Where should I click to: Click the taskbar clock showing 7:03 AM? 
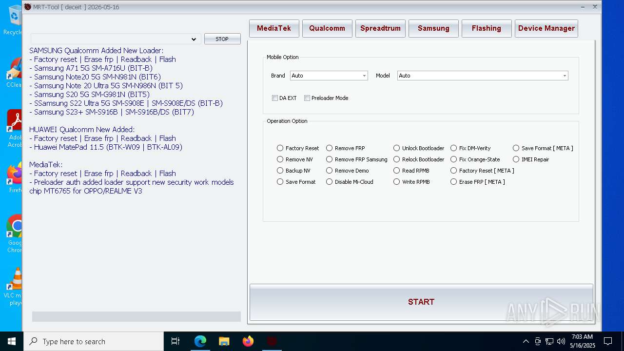(x=582, y=341)
